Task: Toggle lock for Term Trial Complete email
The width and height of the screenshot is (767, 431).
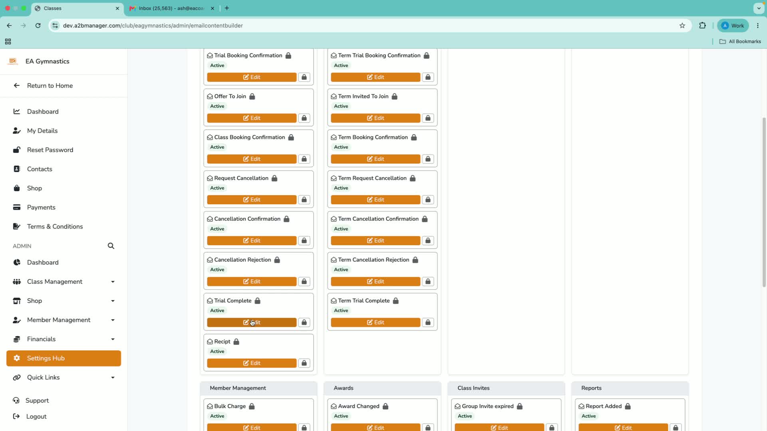Action: tap(428, 322)
